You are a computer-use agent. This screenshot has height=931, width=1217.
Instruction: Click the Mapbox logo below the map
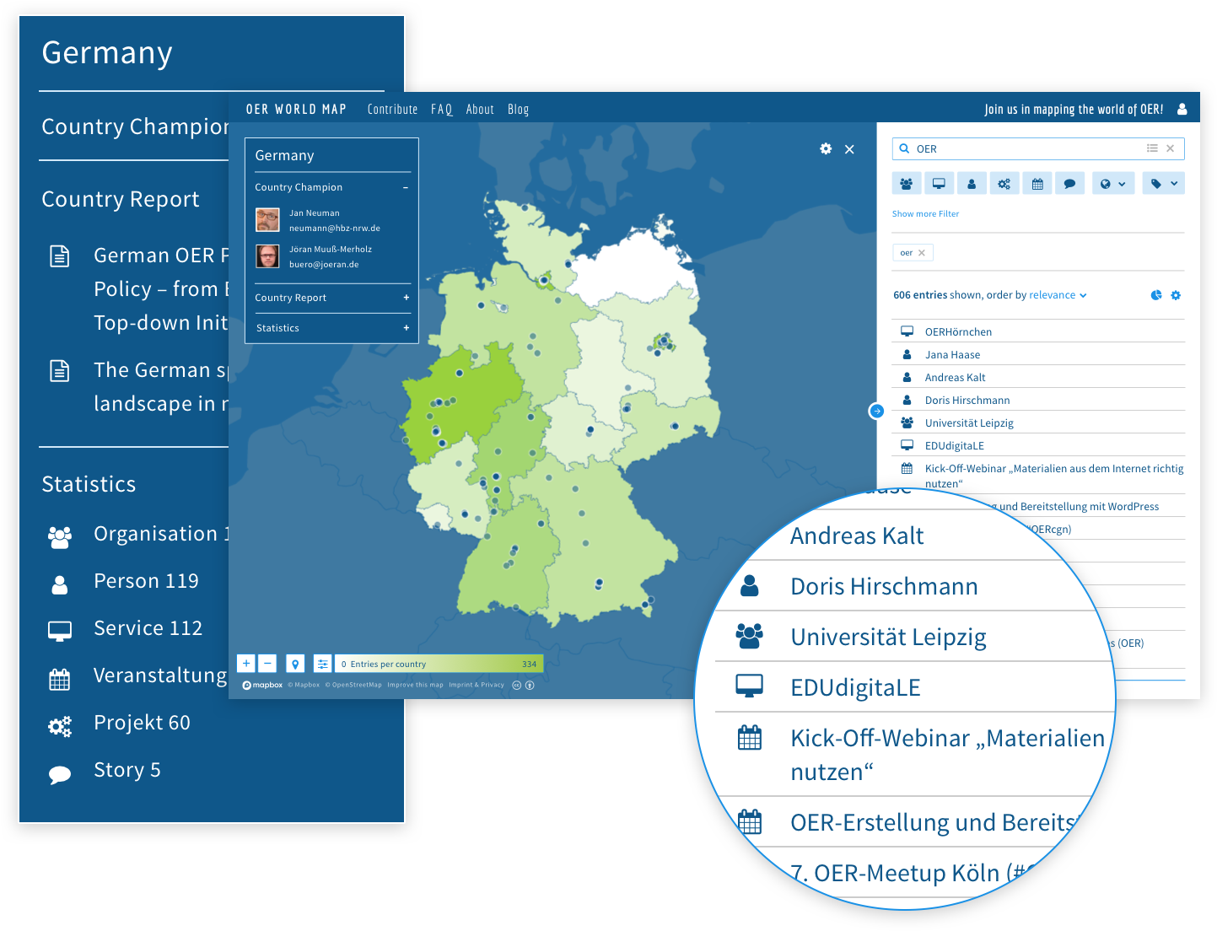(263, 685)
